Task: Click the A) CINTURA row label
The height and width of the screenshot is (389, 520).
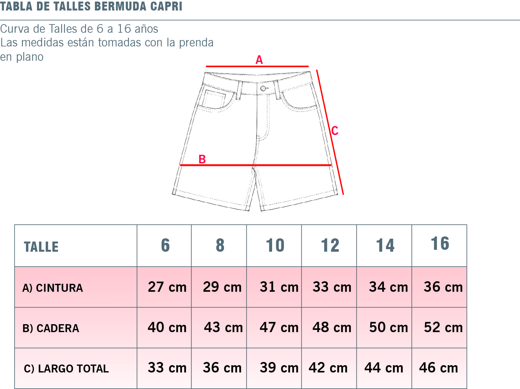Action: pyautogui.click(x=53, y=288)
